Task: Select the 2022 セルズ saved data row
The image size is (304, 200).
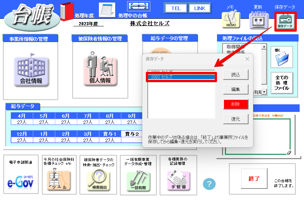Action: 181,77
